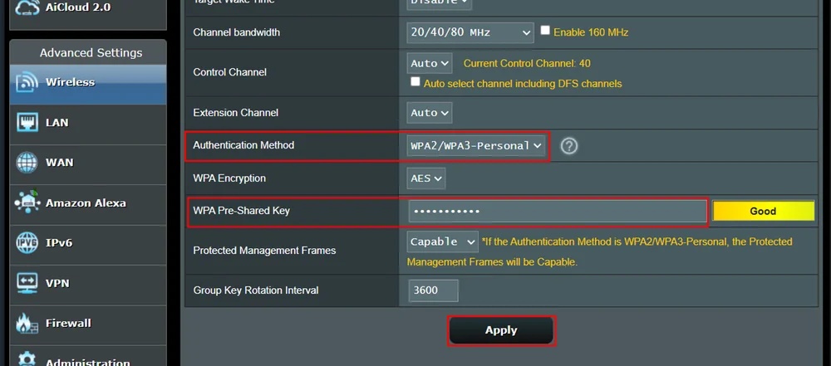Open the WAN globe icon
This screenshot has height=366, width=831.
click(27, 163)
